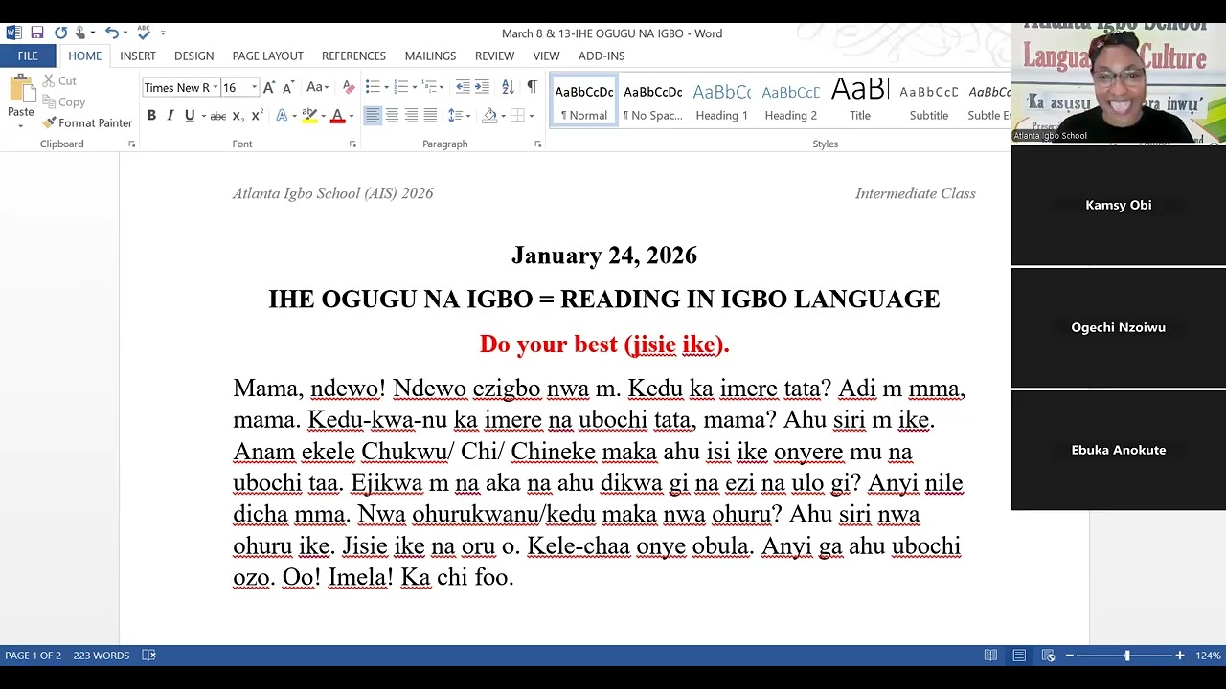Open the FILE tab
This screenshot has width=1226, height=689.
tap(28, 56)
